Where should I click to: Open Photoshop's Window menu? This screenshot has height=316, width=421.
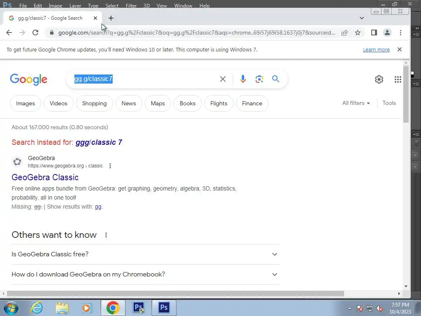point(183,5)
